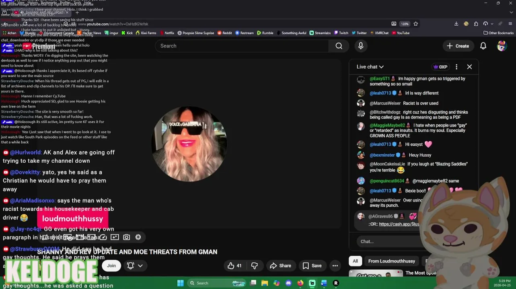Open the video player settings gear
The width and height of the screenshot is (516, 289).
[138, 237]
